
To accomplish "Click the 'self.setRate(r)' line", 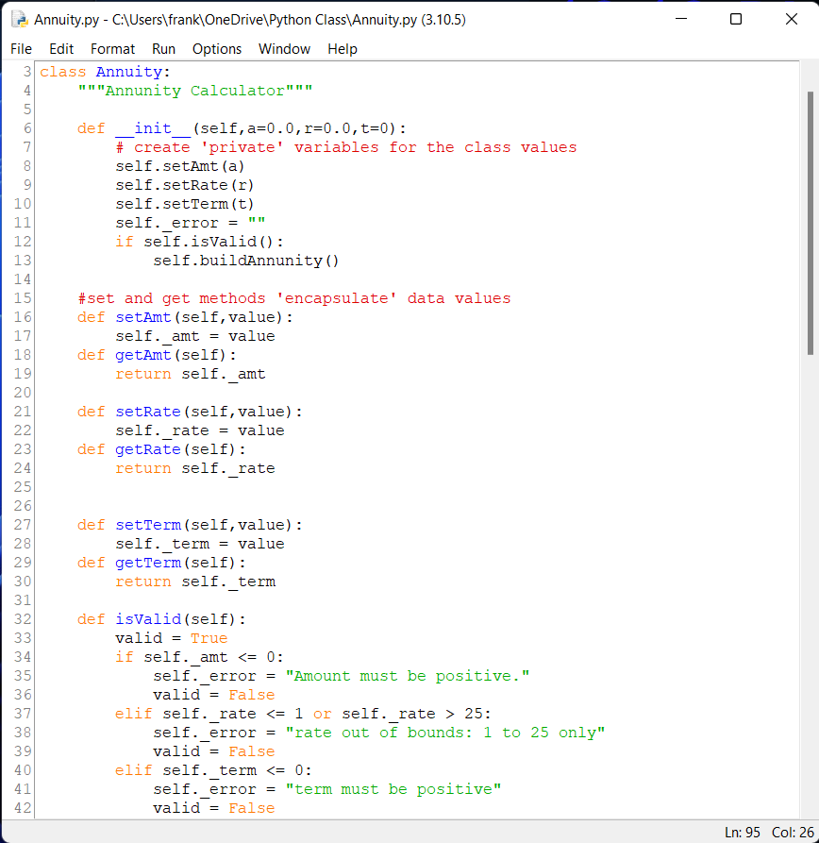I will coord(184,185).
